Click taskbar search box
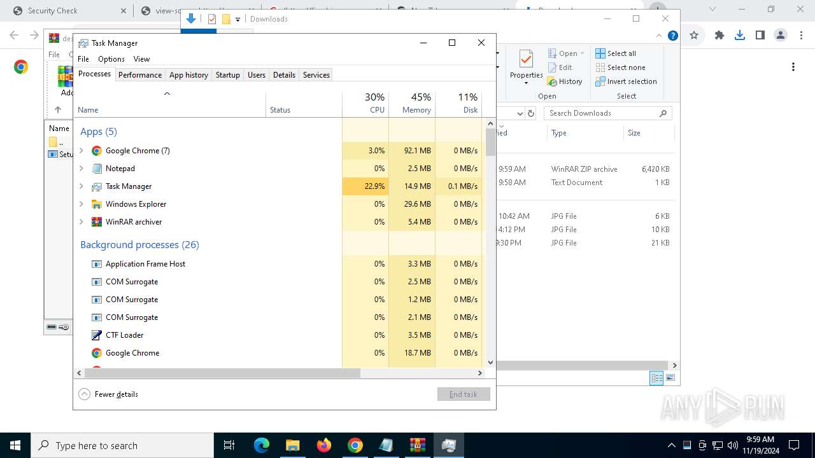The height and width of the screenshot is (458, 815). [x=122, y=445]
